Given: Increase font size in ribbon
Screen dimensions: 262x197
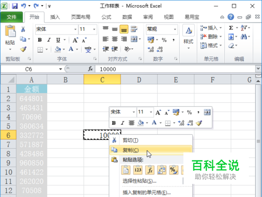Looking at the screenshot, I should pos(75,40).
